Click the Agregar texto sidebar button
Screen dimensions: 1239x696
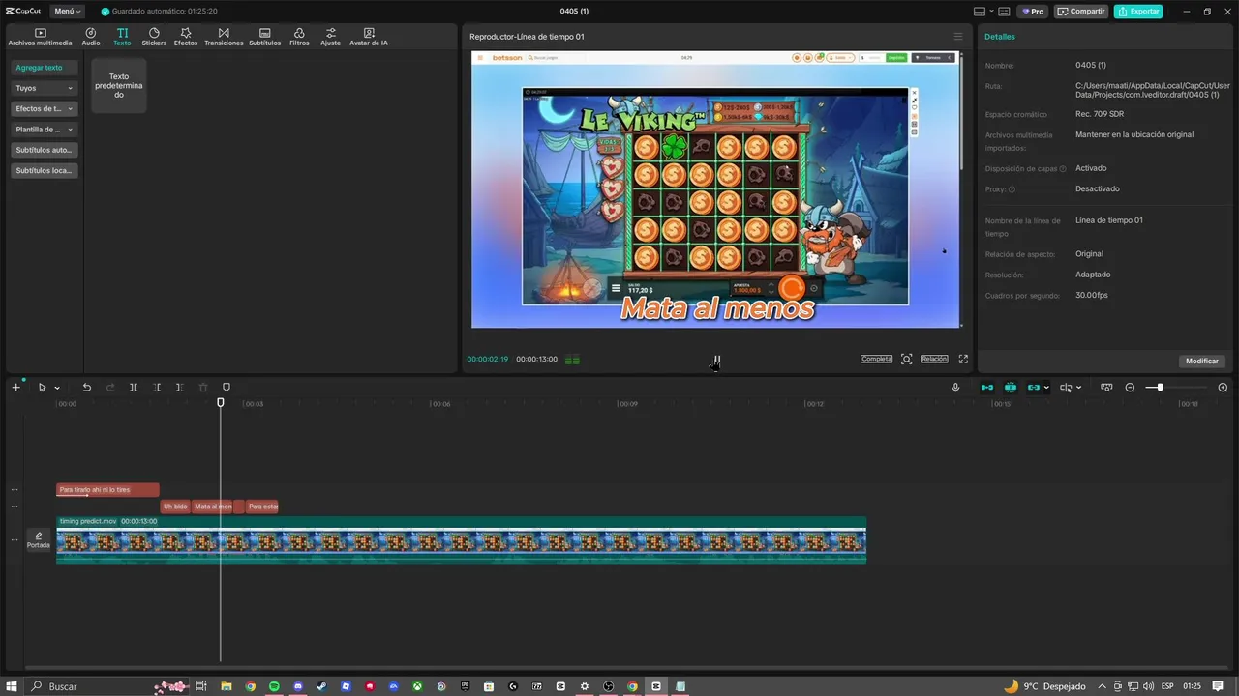pyautogui.click(x=44, y=68)
